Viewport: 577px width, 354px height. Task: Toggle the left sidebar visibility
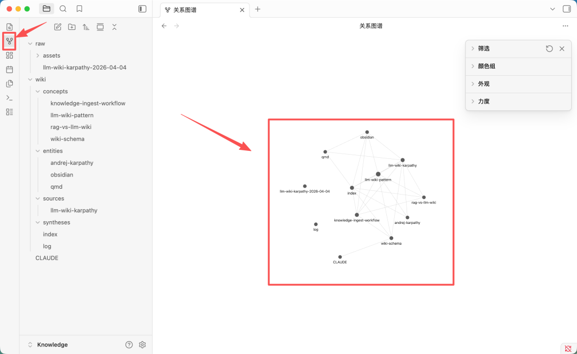(x=142, y=9)
